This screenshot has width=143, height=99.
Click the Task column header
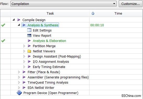(50, 13)
